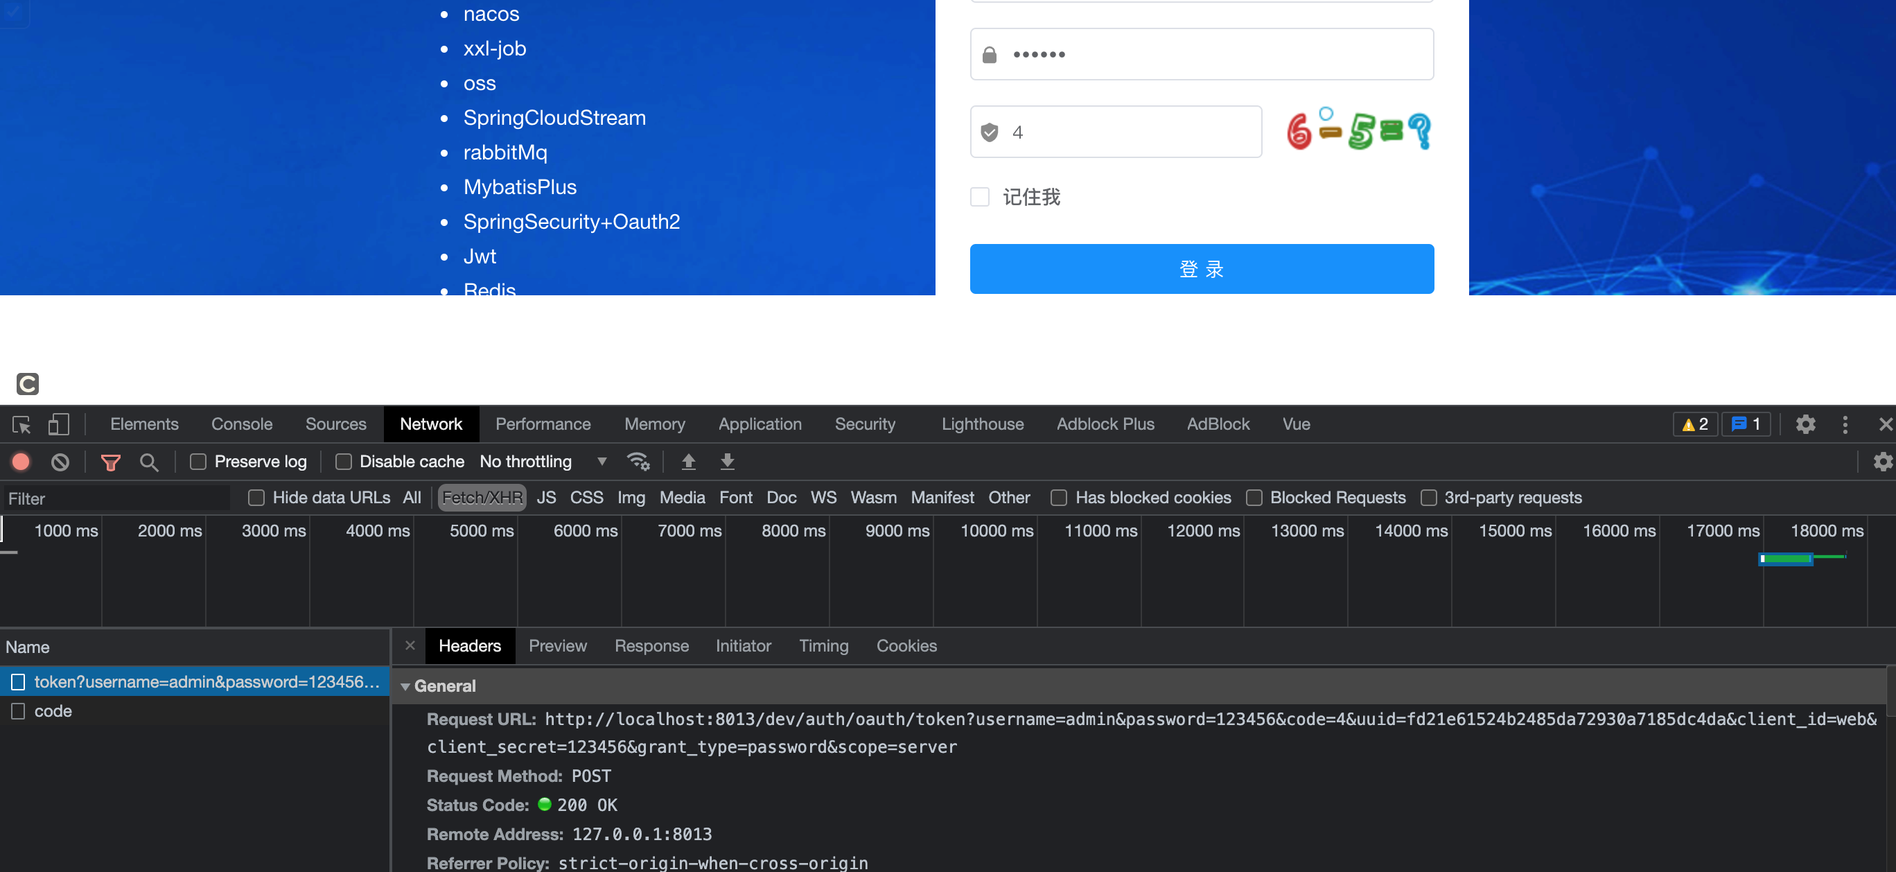Open DevTools settings gear
Screen dimensions: 1896x872
[x=1805, y=424]
